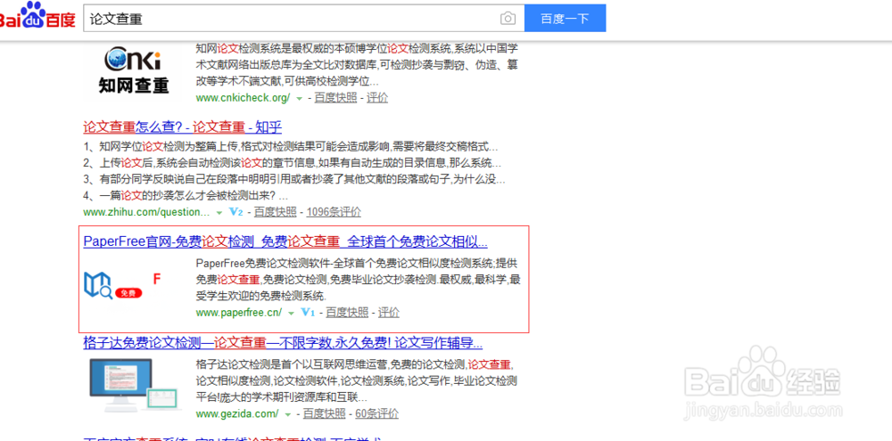Open 60条评价 link
This screenshot has height=441, width=892.
coord(376,413)
